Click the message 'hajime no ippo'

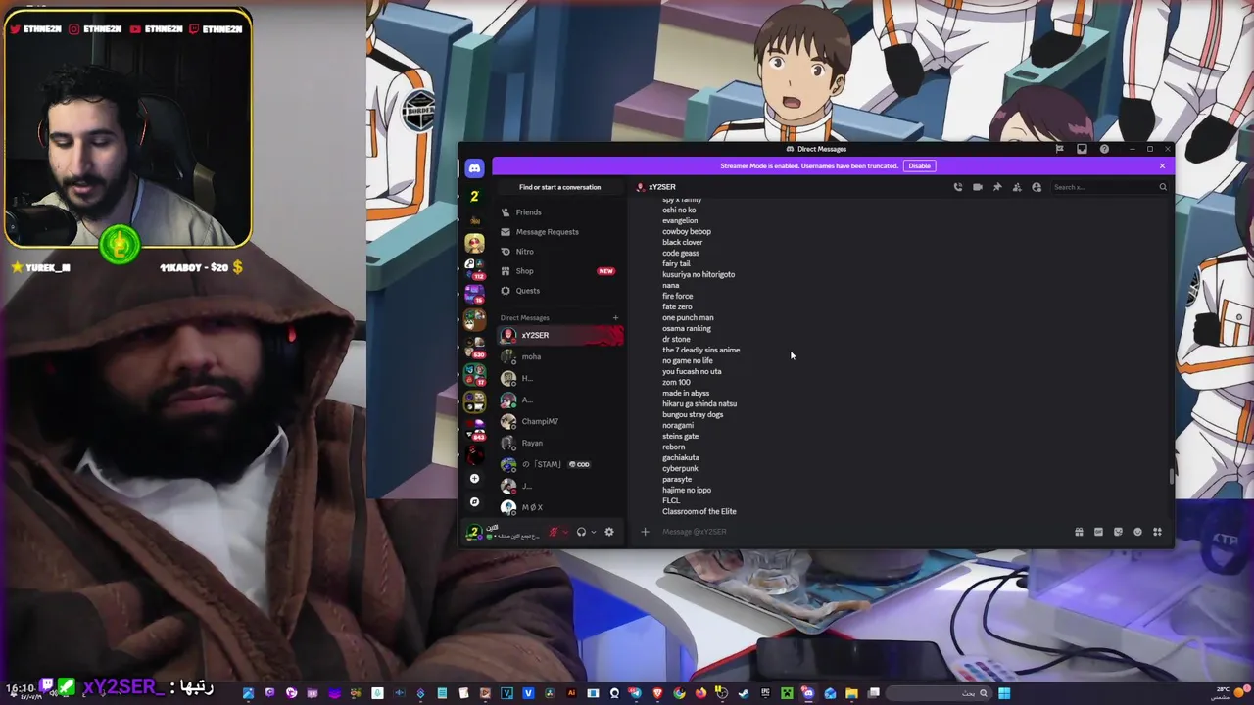687,490
